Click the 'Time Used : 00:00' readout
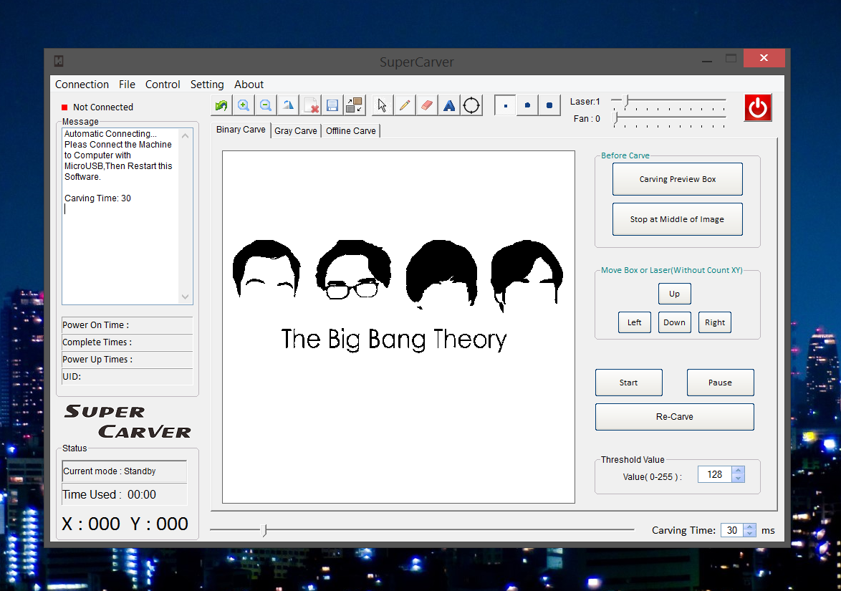 [110, 494]
